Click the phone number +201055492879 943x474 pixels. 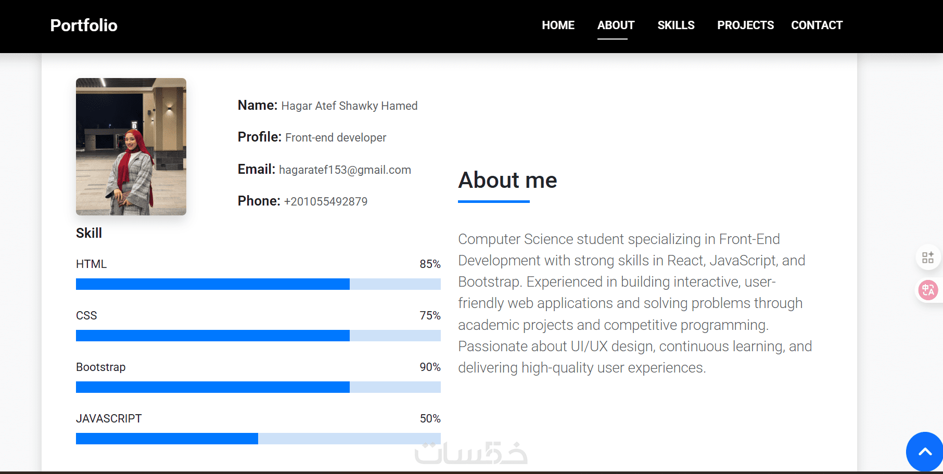[326, 202]
